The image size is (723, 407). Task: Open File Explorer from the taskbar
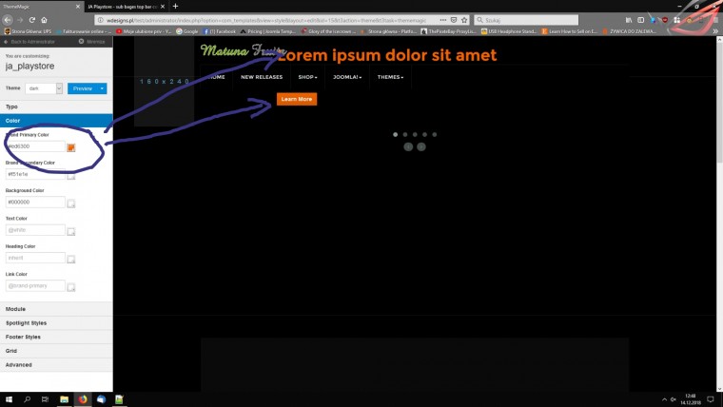point(64,399)
